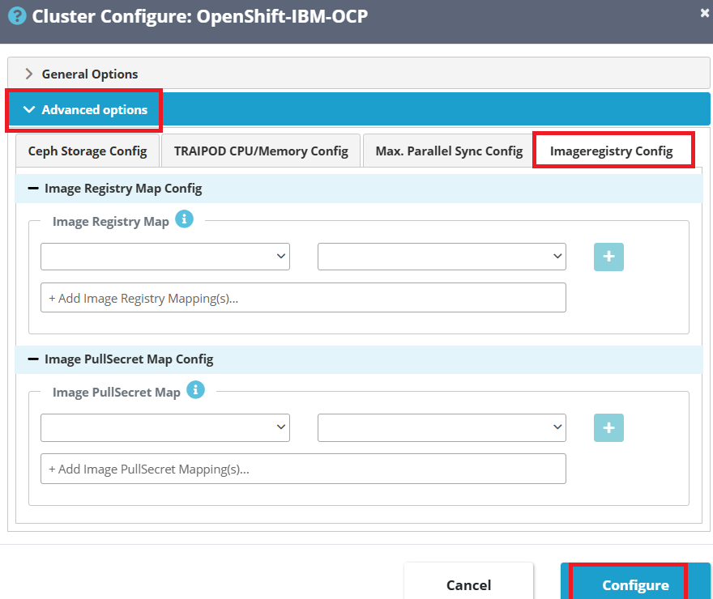Expand the General Options section

coord(359,74)
